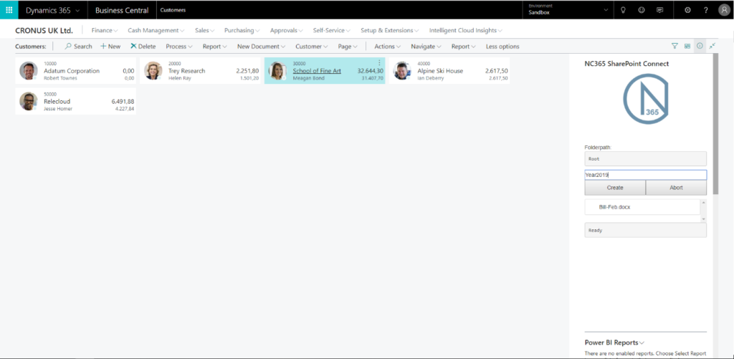The image size is (734, 359).
Task: Click the Business Central title link
Action: point(122,10)
